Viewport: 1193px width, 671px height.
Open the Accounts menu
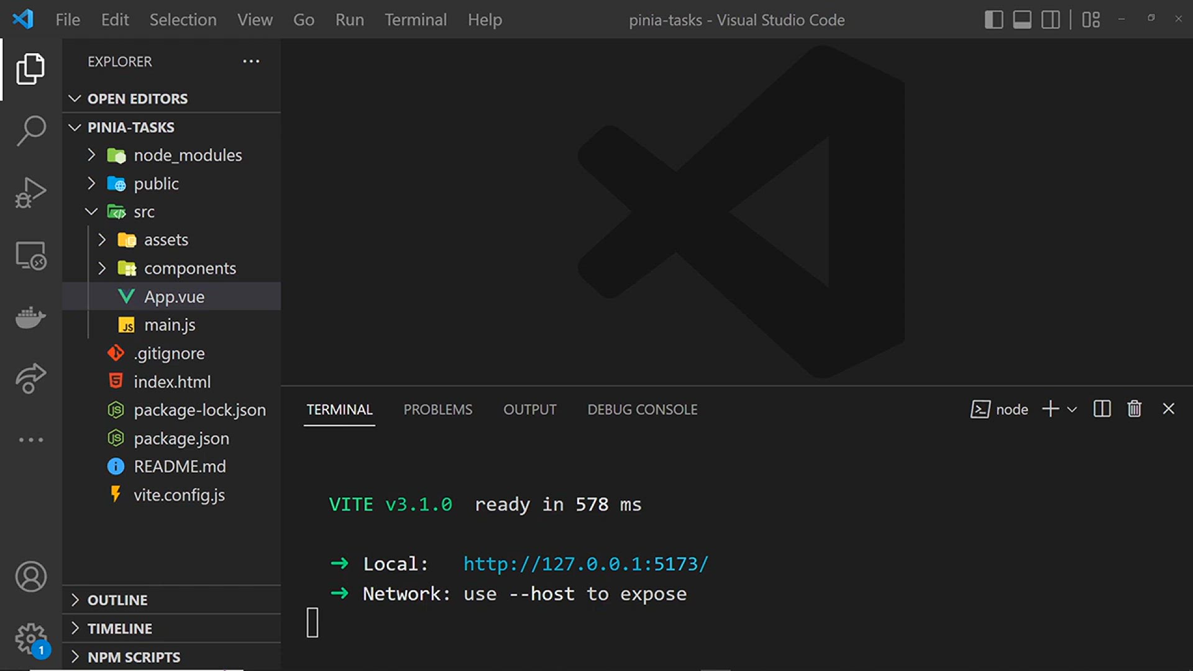tap(30, 577)
